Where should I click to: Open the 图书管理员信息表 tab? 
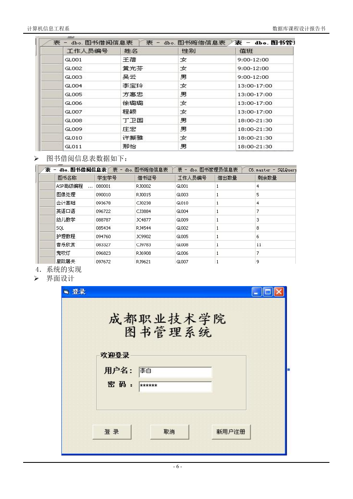tap(208, 170)
